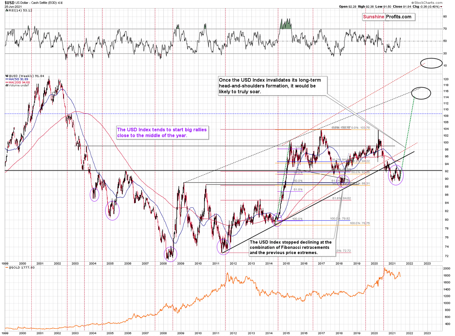Click the purple circle around 2021 lows
This screenshot has height=336, width=455.
[396, 175]
